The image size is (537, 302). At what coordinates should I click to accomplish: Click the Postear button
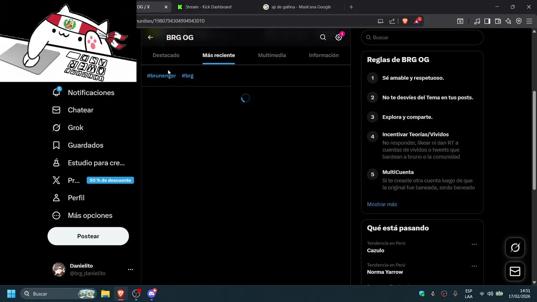[88, 236]
